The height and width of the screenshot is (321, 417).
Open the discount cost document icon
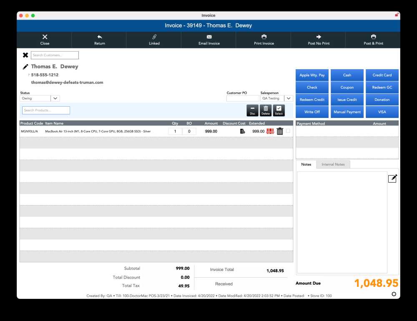coord(242,131)
